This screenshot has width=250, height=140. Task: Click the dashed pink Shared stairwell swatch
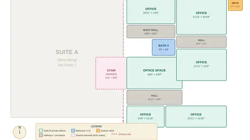point(73,135)
